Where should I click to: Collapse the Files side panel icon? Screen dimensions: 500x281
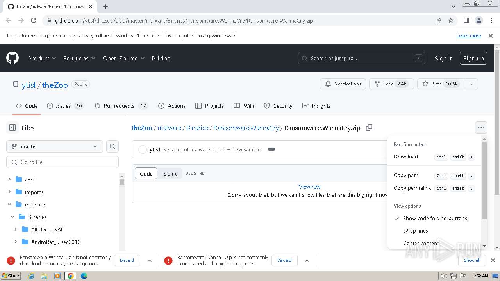[12, 128]
